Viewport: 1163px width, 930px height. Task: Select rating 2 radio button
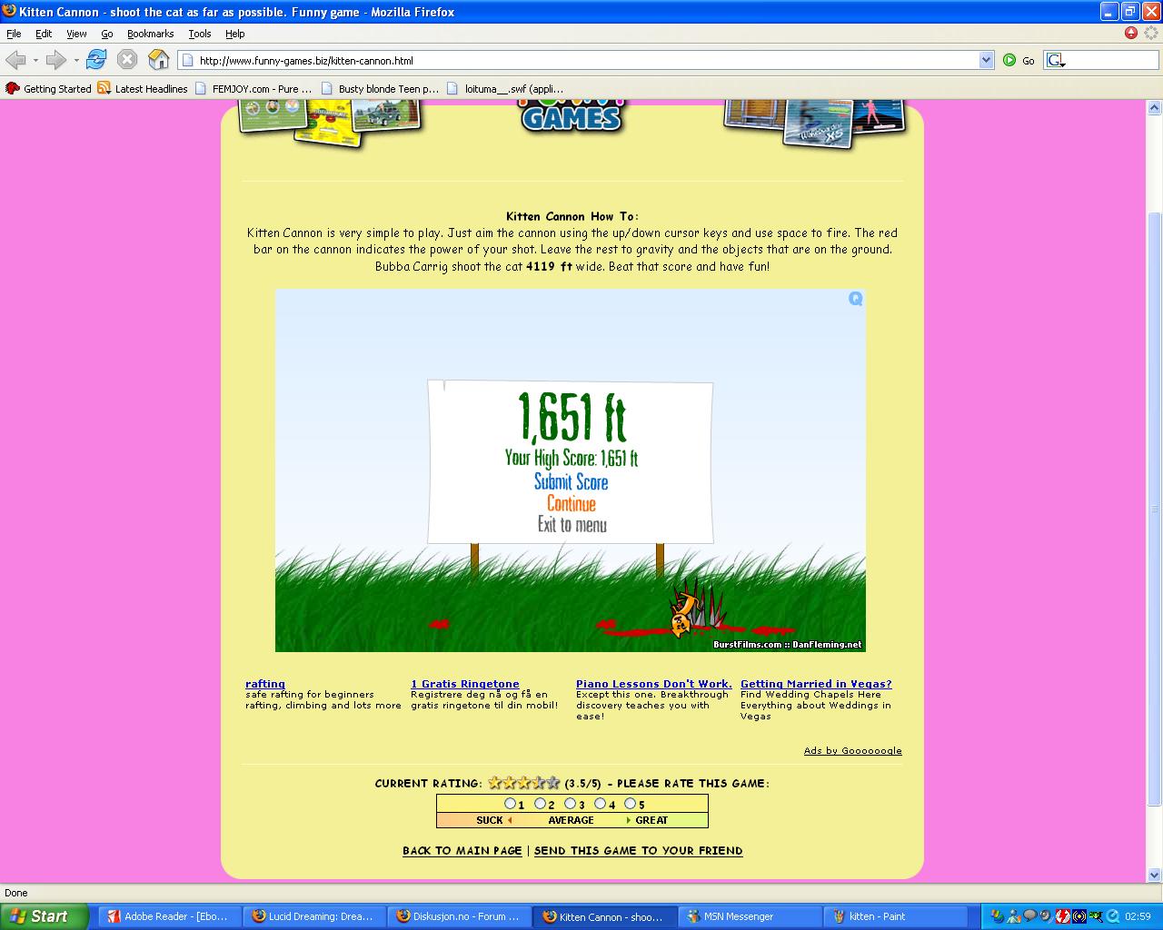click(540, 804)
